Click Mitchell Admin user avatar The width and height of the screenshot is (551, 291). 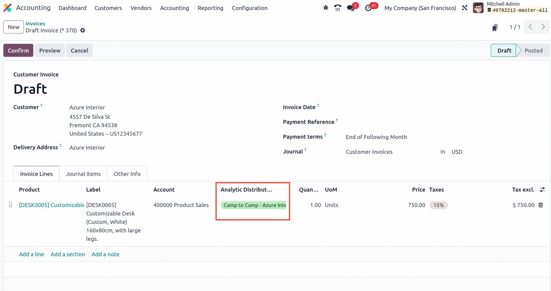tap(478, 7)
